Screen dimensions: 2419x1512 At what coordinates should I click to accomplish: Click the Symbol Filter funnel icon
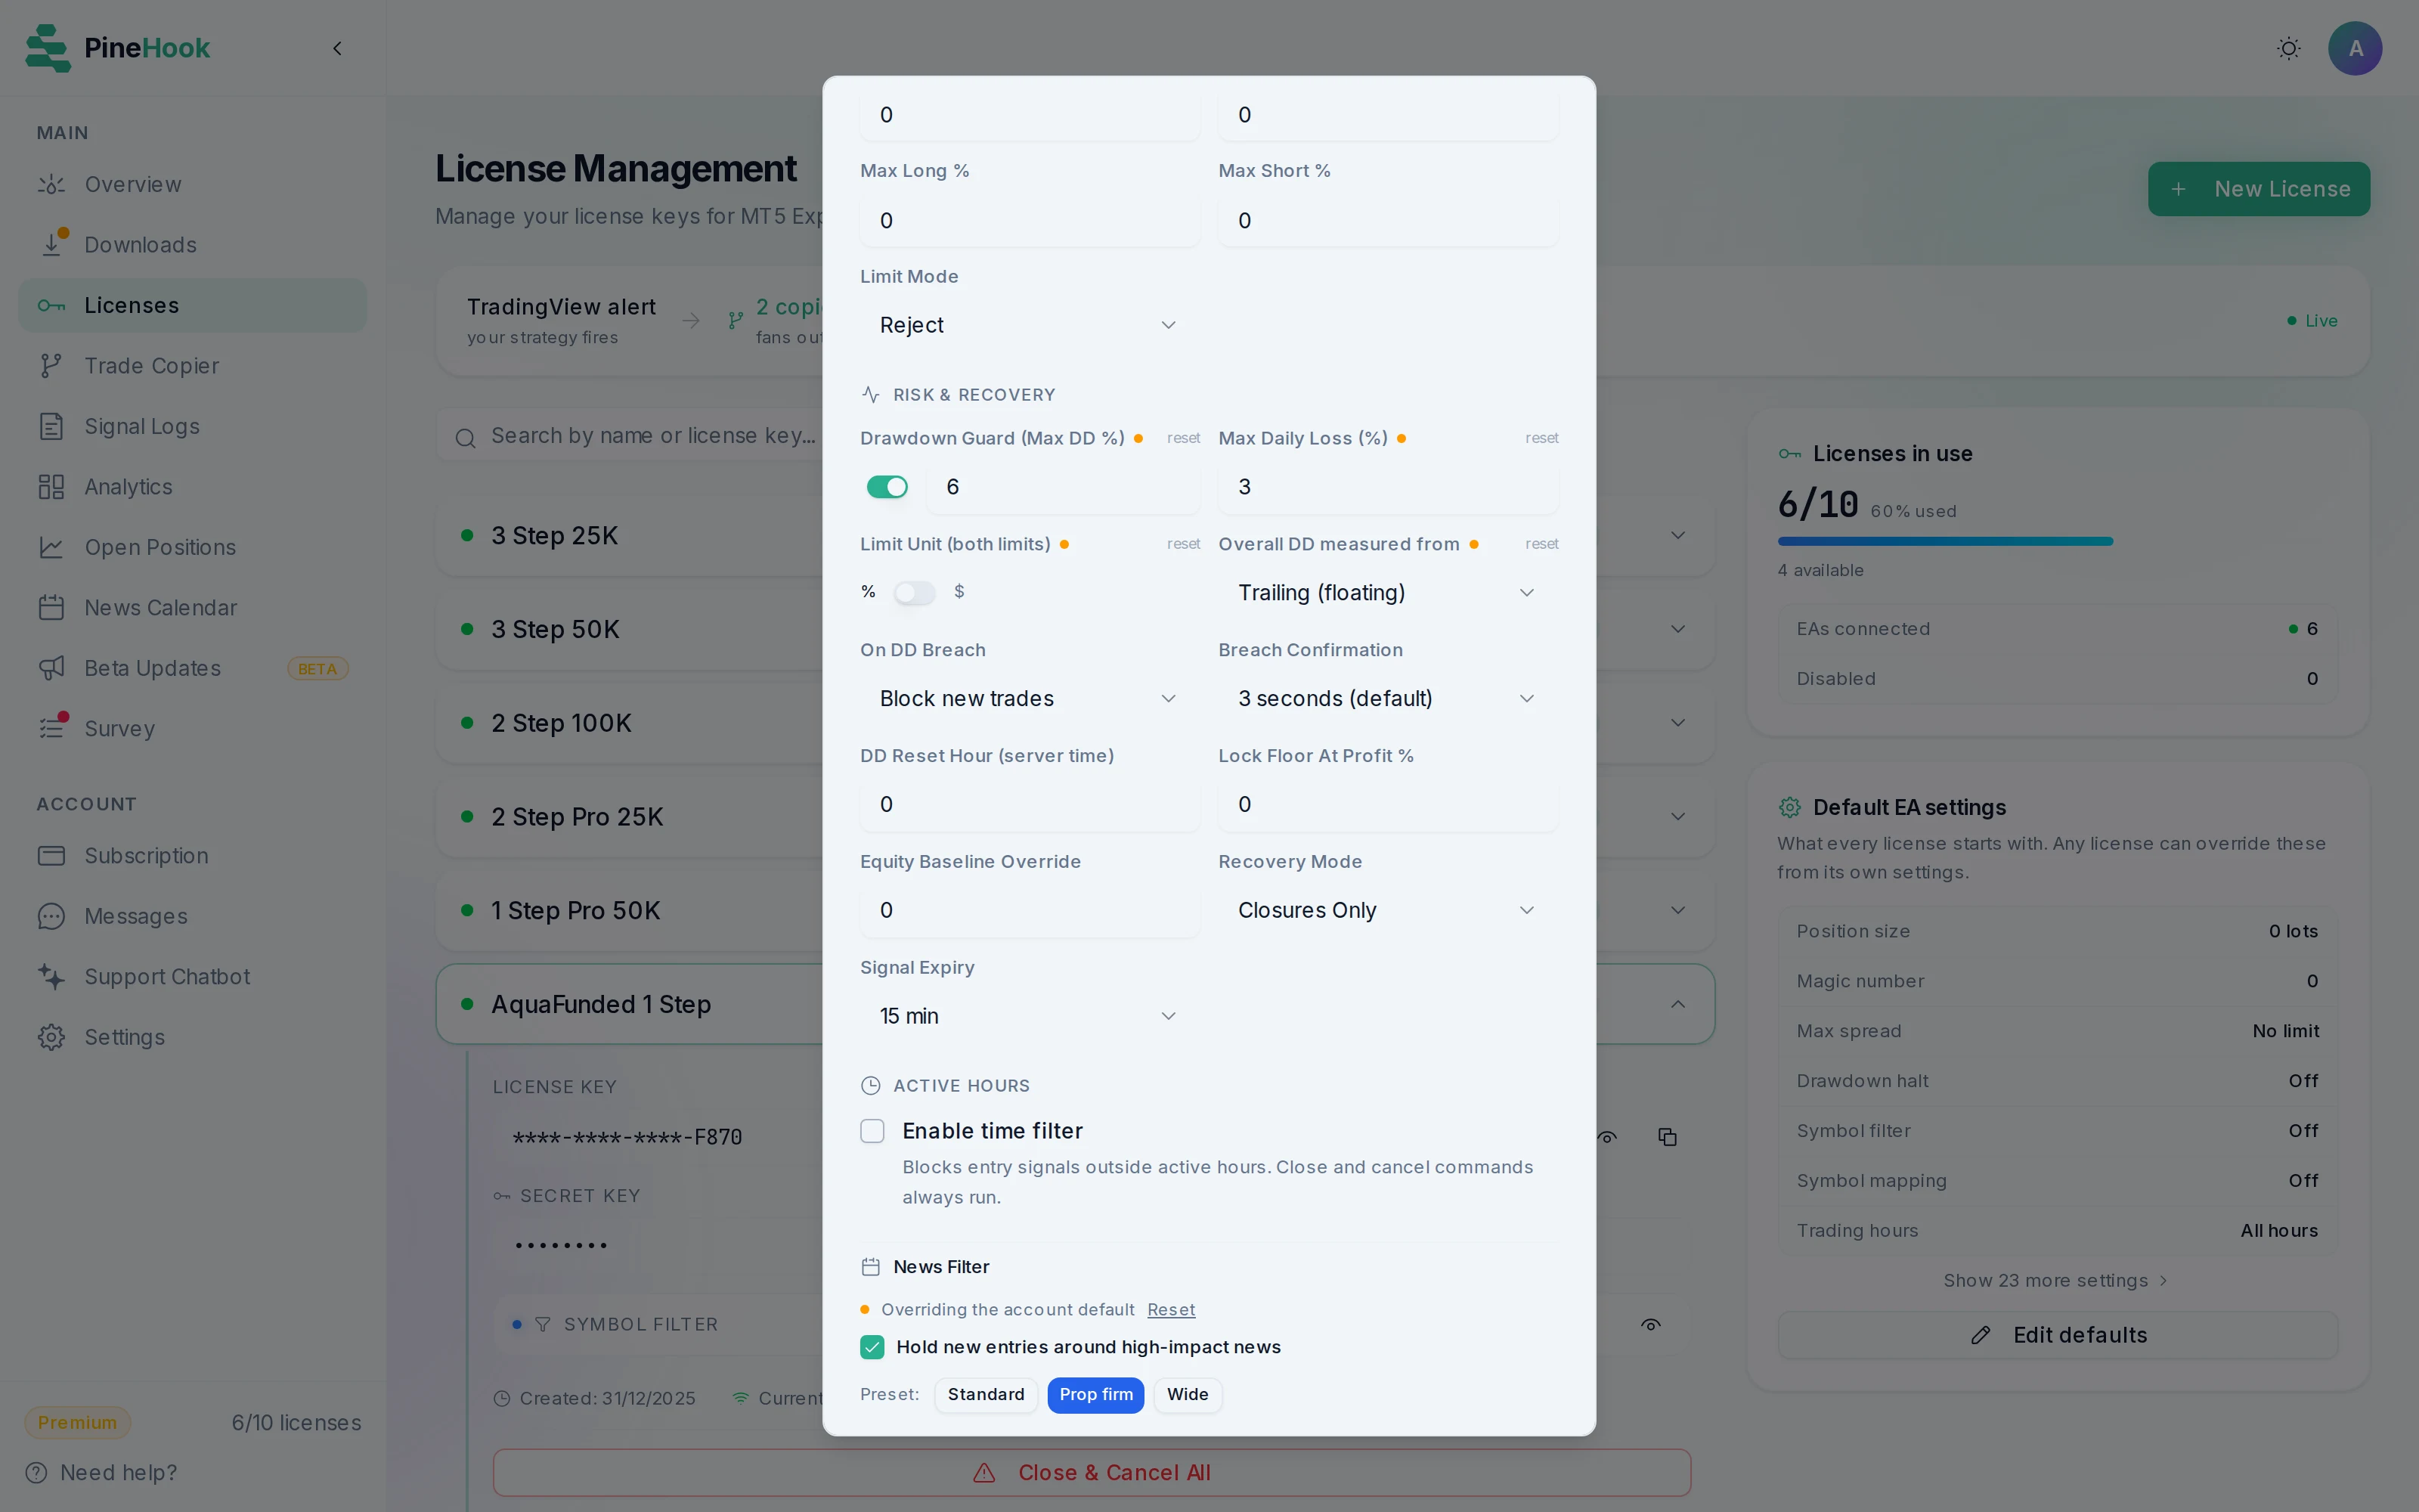click(543, 1325)
